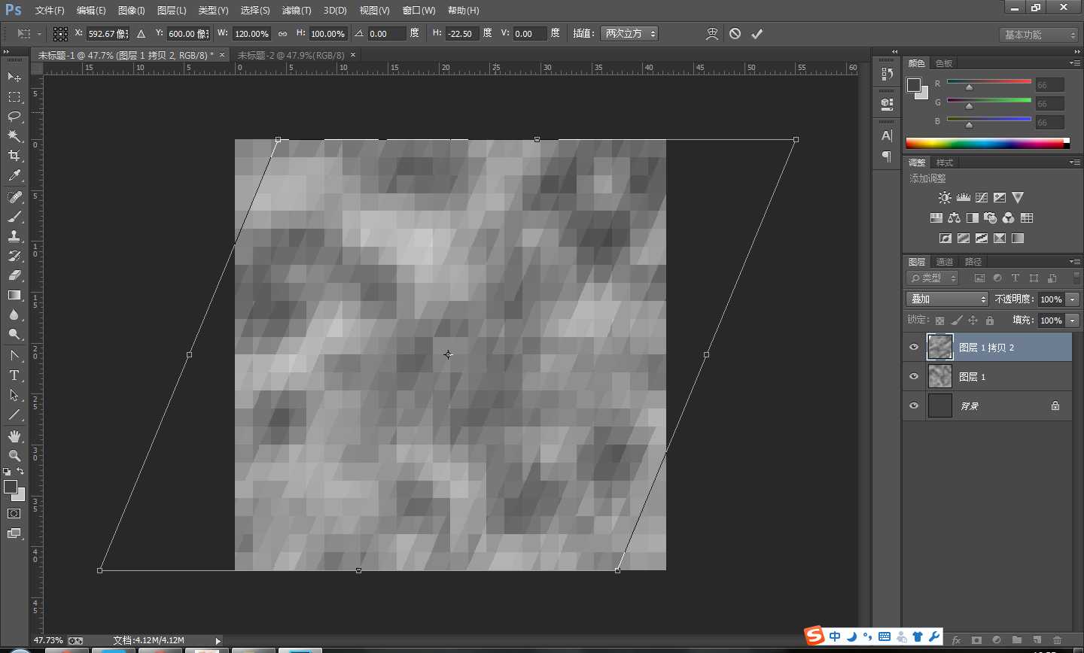This screenshot has width=1084, height=653.
Task: Toggle lock layer position
Action: [x=973, y=320]
